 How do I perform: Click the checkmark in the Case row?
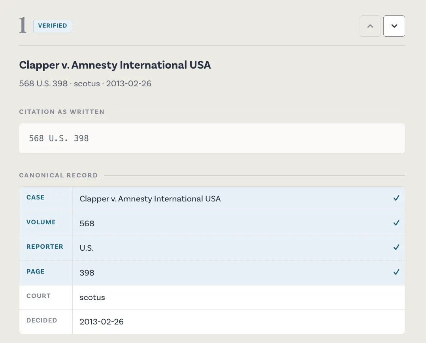(396, 198)
